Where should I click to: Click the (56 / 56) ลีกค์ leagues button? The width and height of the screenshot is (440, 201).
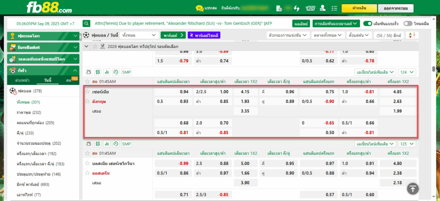[389, 35]
